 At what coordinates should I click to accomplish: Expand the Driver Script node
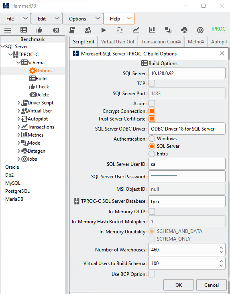click(18, 103)
